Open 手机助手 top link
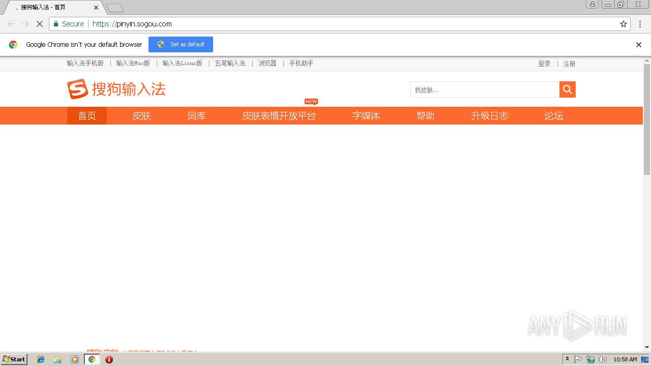This screenshot has height=366, width=651. coord(301,64)
